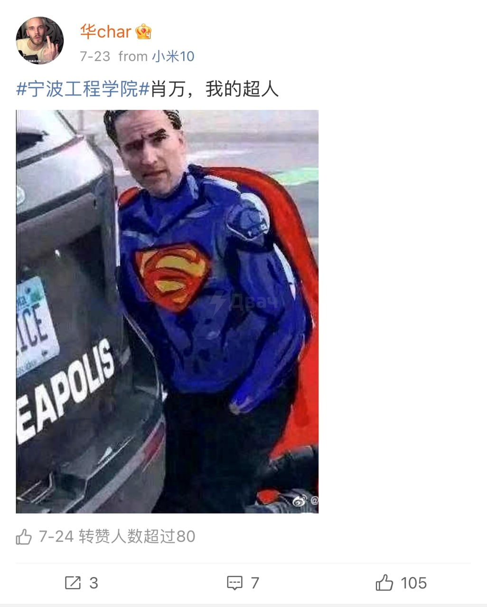
Task: Click the 'from' label before 小米10
Action: [x=133, y=56]
